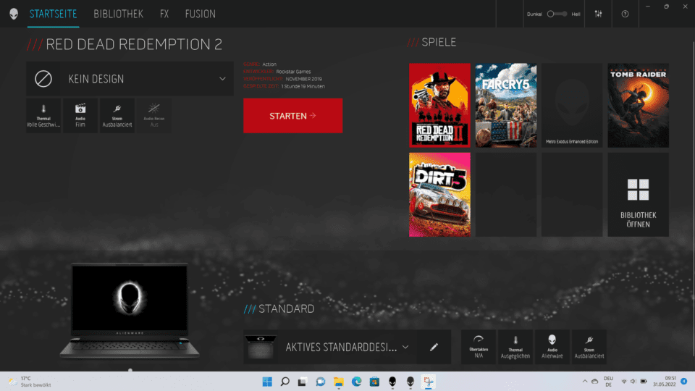The width and height of the screenshot is (695, 391).
Task: Open the Audio Alienware tile in Standard section
Action: (552, 347)
